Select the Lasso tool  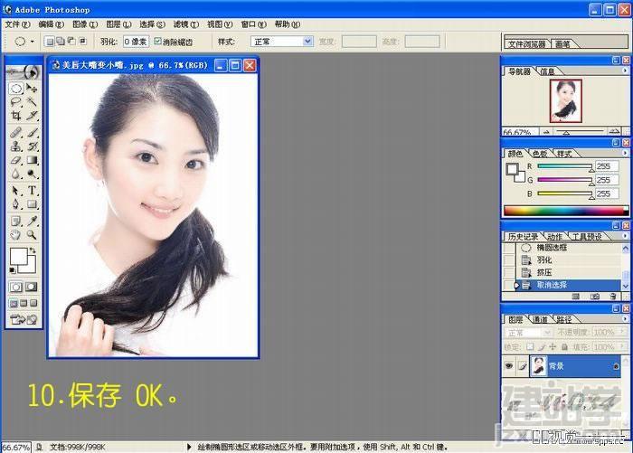16,102
